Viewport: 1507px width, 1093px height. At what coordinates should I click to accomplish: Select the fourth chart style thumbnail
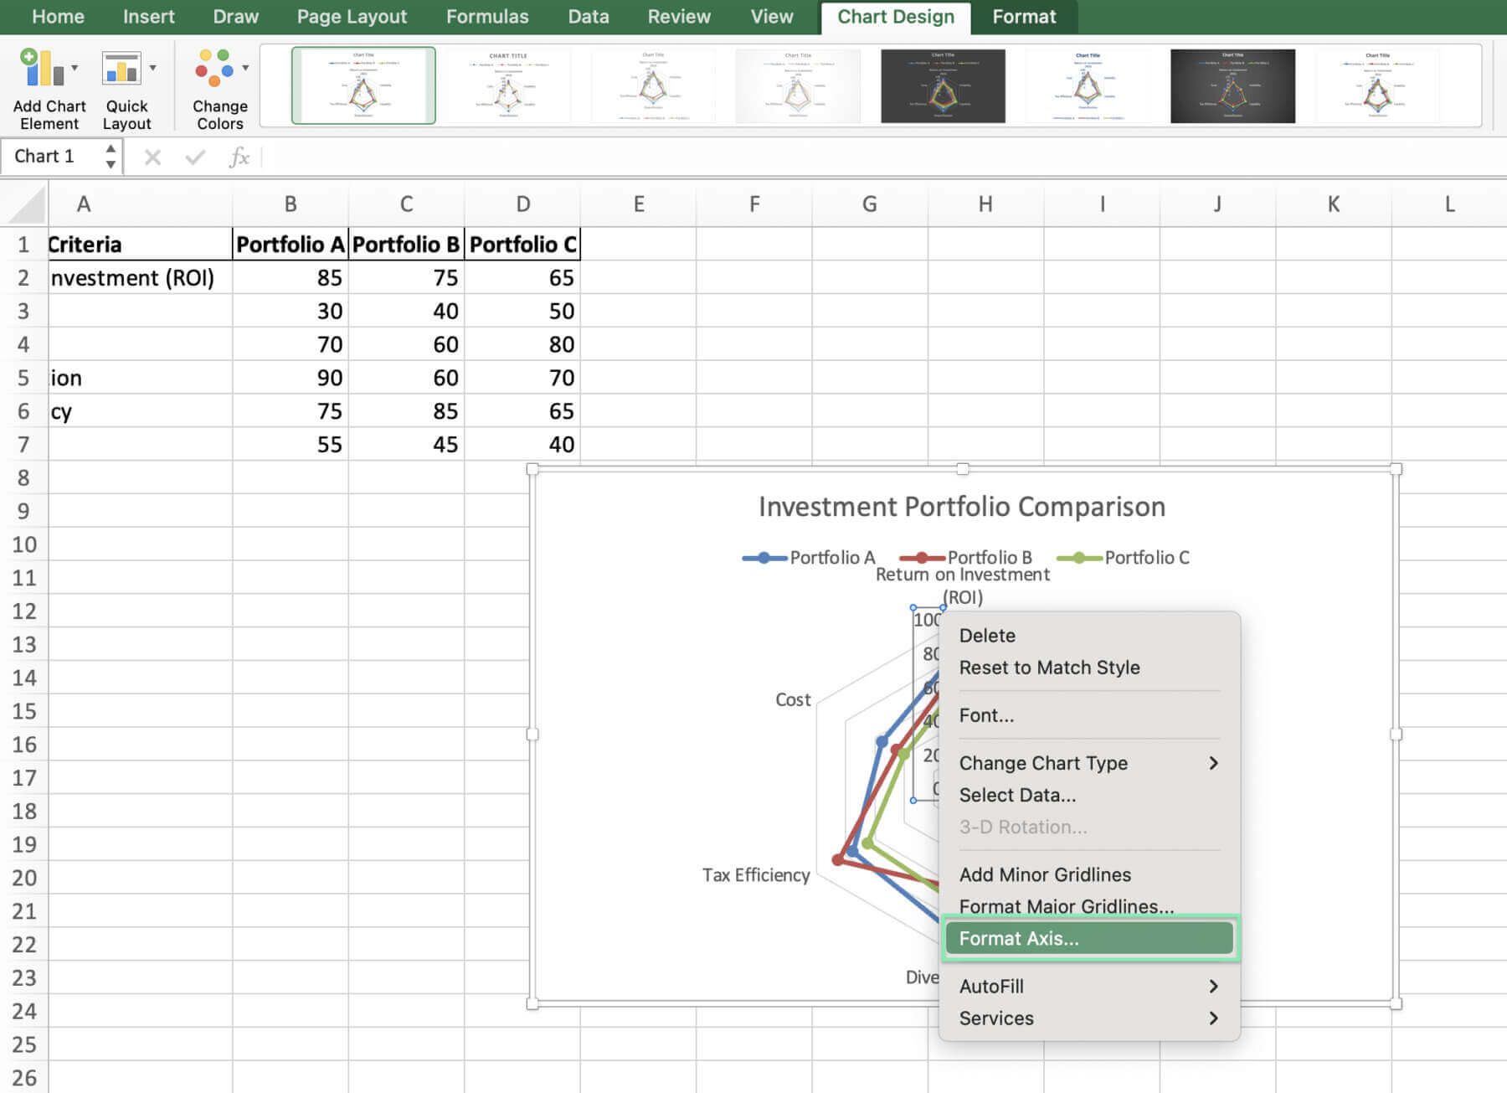(x=798, y=85)
